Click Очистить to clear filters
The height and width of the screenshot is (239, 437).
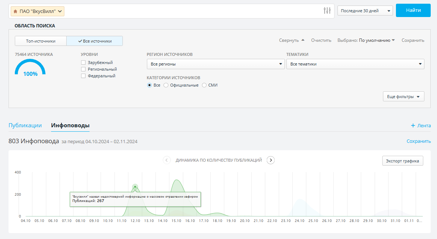(321, 40)
